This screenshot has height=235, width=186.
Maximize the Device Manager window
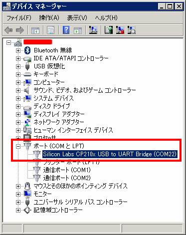(170, 6)
